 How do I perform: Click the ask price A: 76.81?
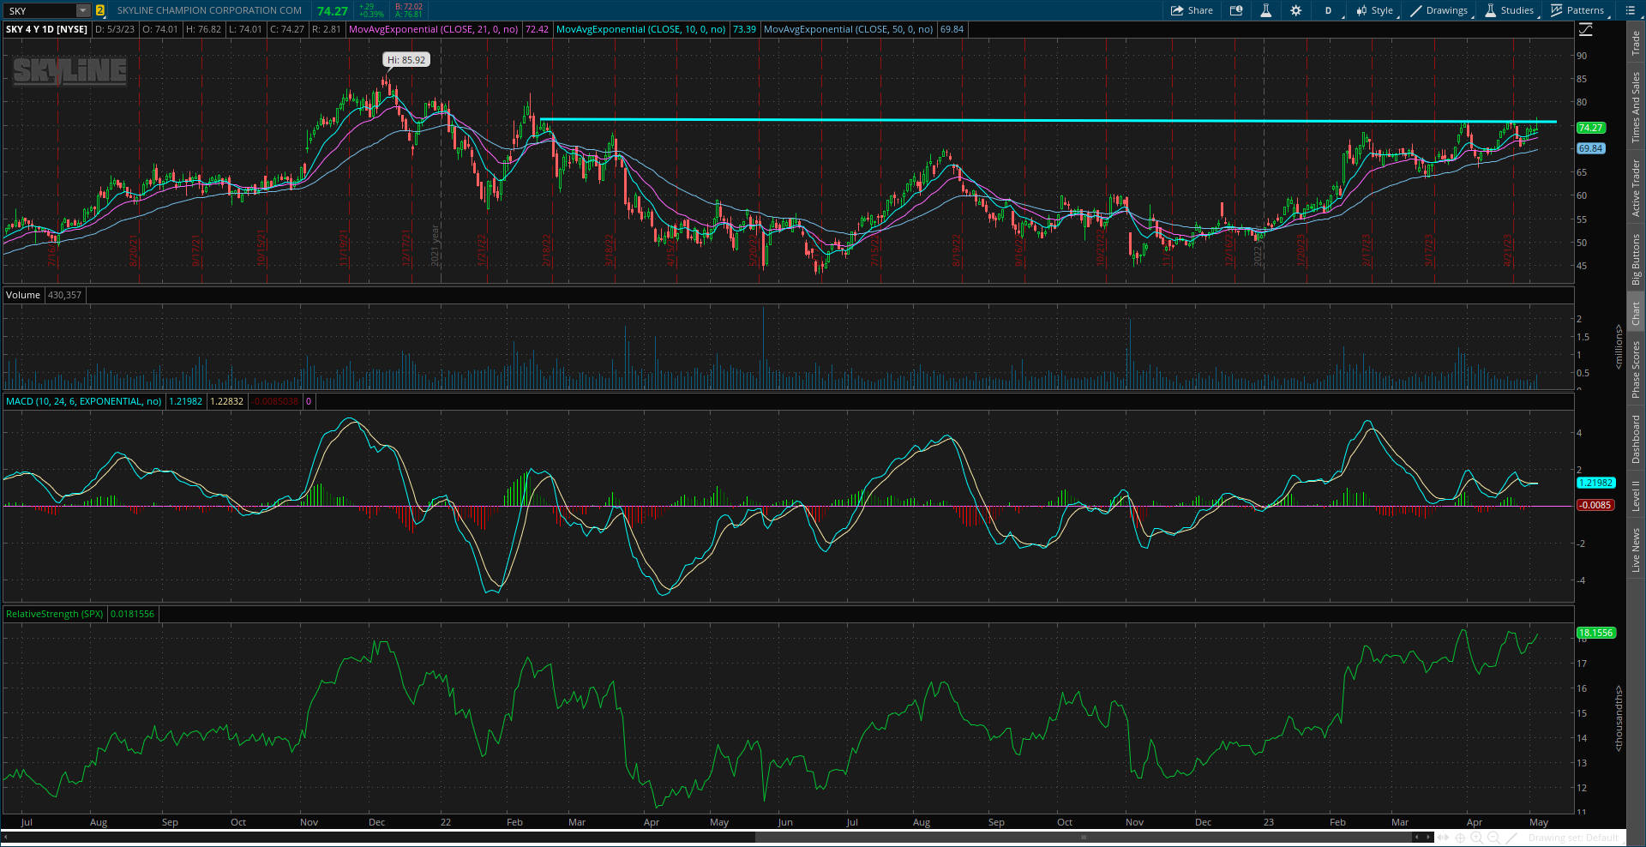[409, 15]
